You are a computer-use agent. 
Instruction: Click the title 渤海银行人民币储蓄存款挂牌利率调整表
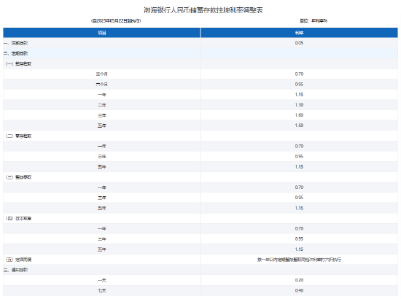(x=203, y=10)
